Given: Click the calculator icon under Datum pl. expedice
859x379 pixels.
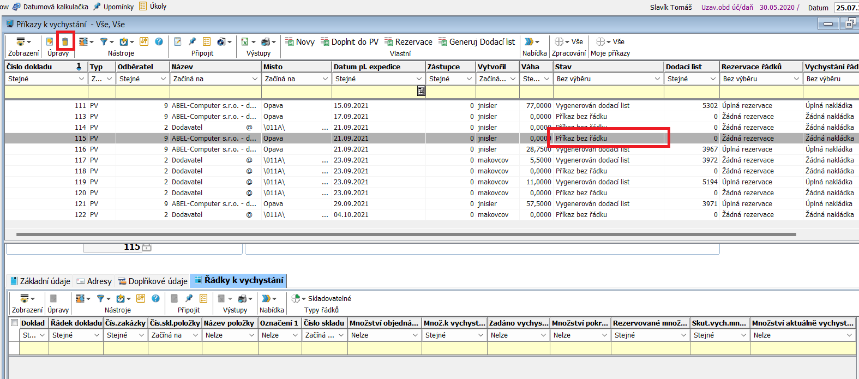Looking at the screenshot, I should click(x=421, y=91).
